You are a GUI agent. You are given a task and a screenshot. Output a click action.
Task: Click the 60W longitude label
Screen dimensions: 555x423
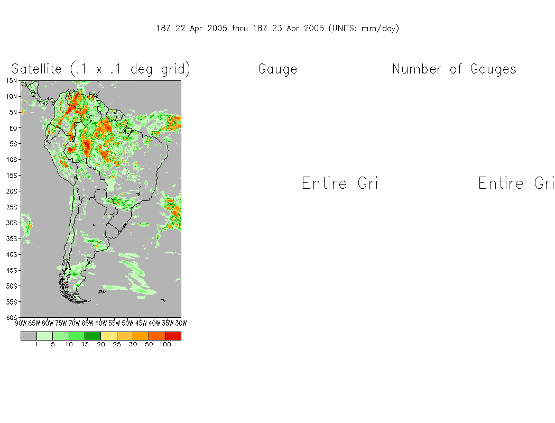click(x=101, y=323)
